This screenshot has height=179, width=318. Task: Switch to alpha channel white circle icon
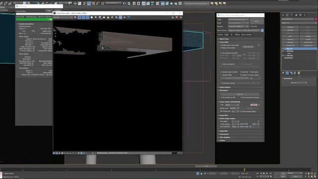coord(91,17)
